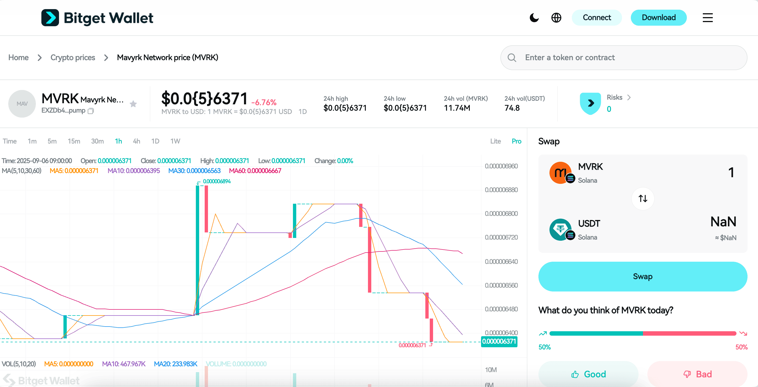
Task: Click the MVRK amount field showing 1
Action: 731,173
